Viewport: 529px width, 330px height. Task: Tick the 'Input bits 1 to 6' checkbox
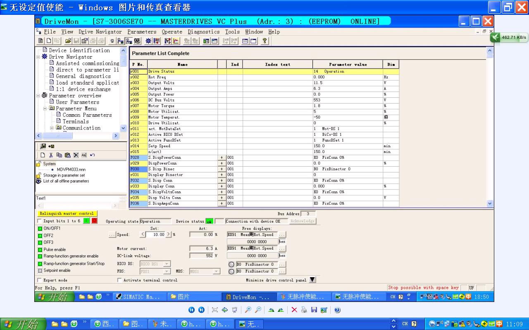click(x=39, y=221)
